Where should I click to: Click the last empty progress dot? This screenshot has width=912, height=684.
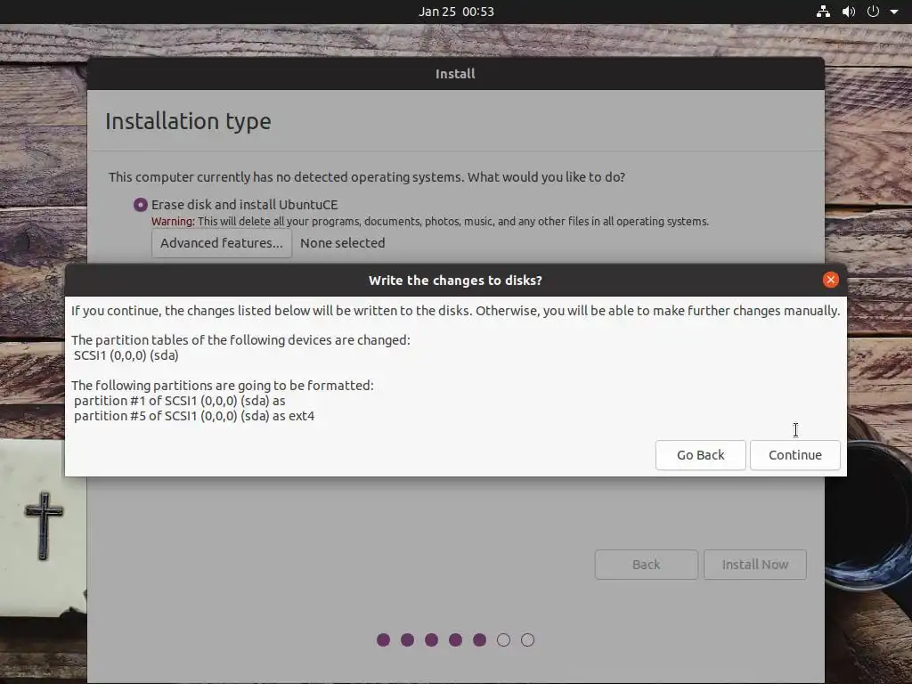[527, 639]
